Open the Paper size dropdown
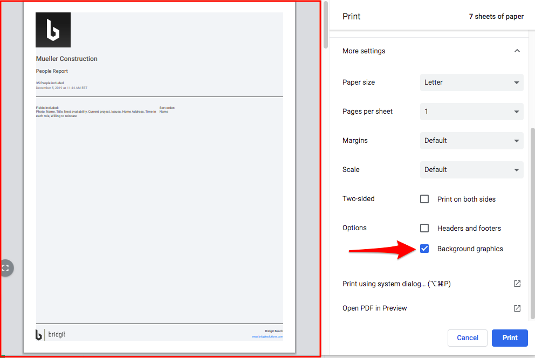Image resolution: width=535 pixels, height=358 pixels. (x=471, y=82)
